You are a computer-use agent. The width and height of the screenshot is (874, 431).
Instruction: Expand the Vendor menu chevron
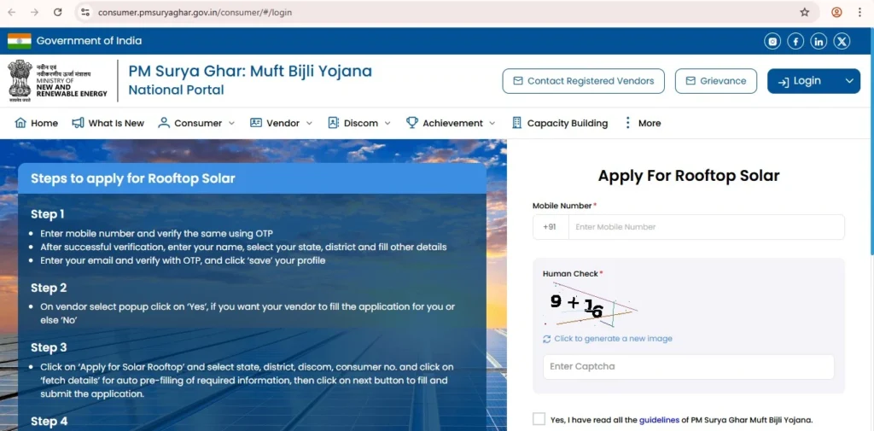point(309,123)
